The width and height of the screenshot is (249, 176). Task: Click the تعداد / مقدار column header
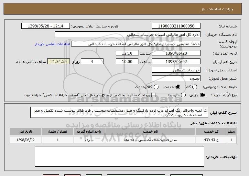tap(57, 132)
